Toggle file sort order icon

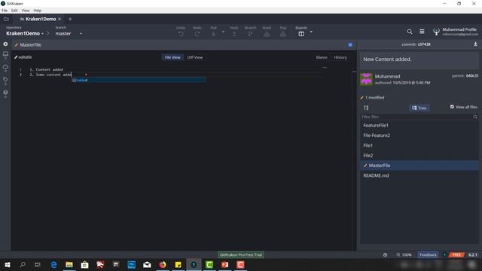coord(366,108)
